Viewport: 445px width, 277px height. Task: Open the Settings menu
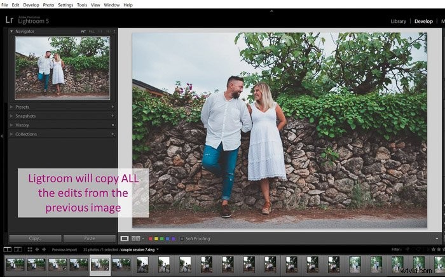point(65,5)
